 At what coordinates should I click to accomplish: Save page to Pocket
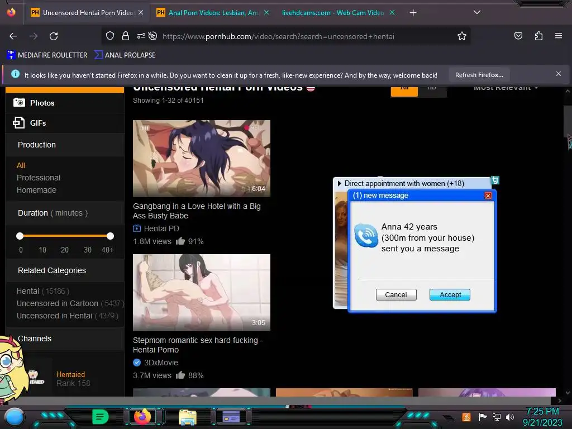(x=518, y=36)
